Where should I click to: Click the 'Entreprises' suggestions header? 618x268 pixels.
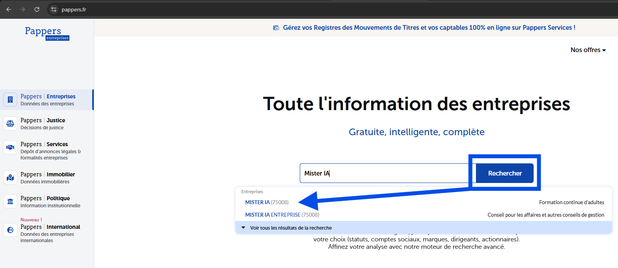[252, 192]
